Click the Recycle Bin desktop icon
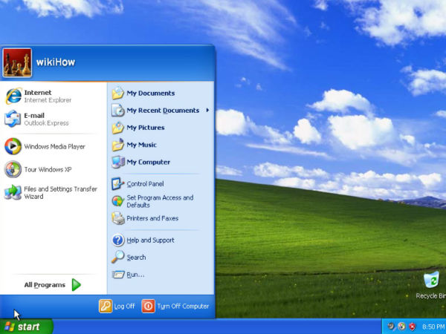Image resolution: width=446 pixels, height=334 pixels. point(431,280)
